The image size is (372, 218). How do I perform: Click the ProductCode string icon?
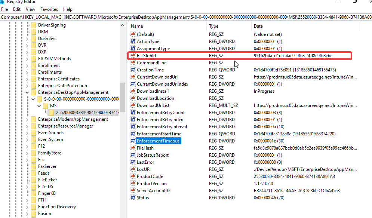pos(133,176)
